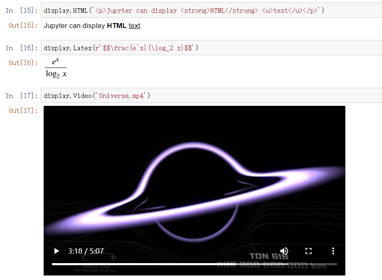Click the Out[17] output prompt
Viewport: 382px width, 280px height.
click(x=23, y=111)
